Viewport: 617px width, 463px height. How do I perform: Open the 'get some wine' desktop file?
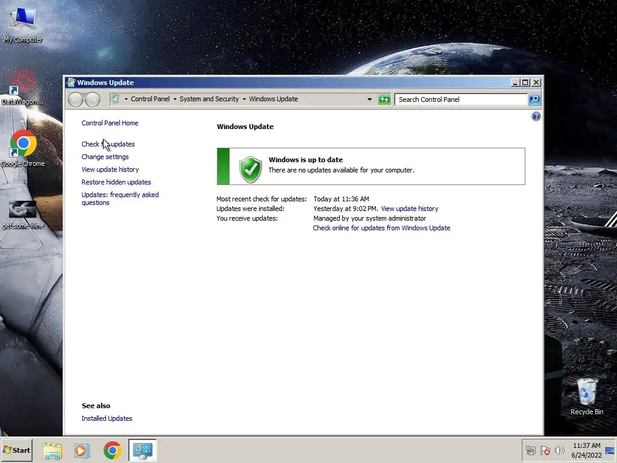(x=23, y=215)
